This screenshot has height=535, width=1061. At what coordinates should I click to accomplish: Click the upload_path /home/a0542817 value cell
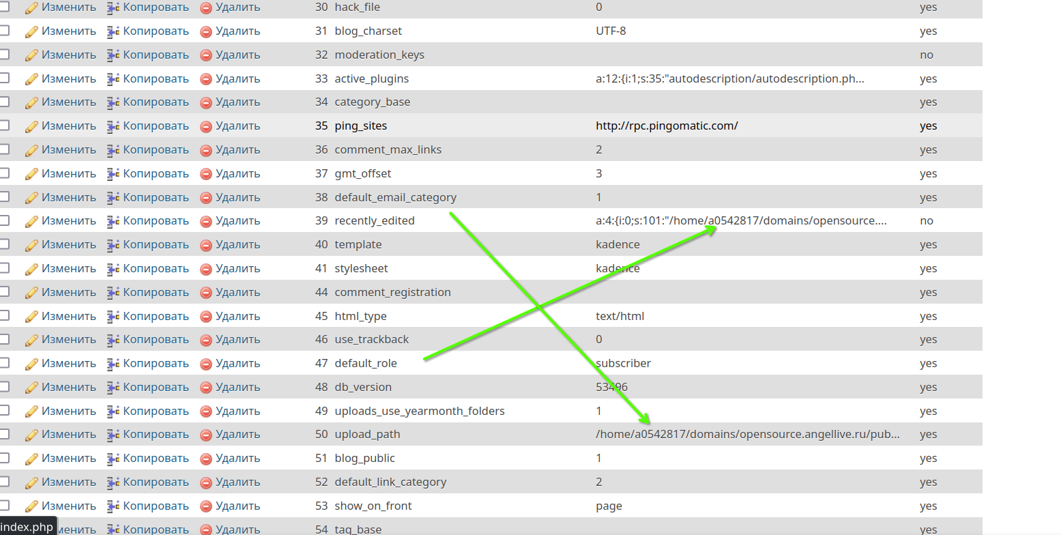pos(748,435)
